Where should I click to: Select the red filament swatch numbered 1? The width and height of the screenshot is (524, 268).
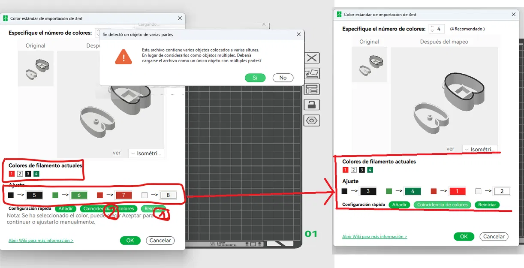pyautogui.click(x=346, y=170)
